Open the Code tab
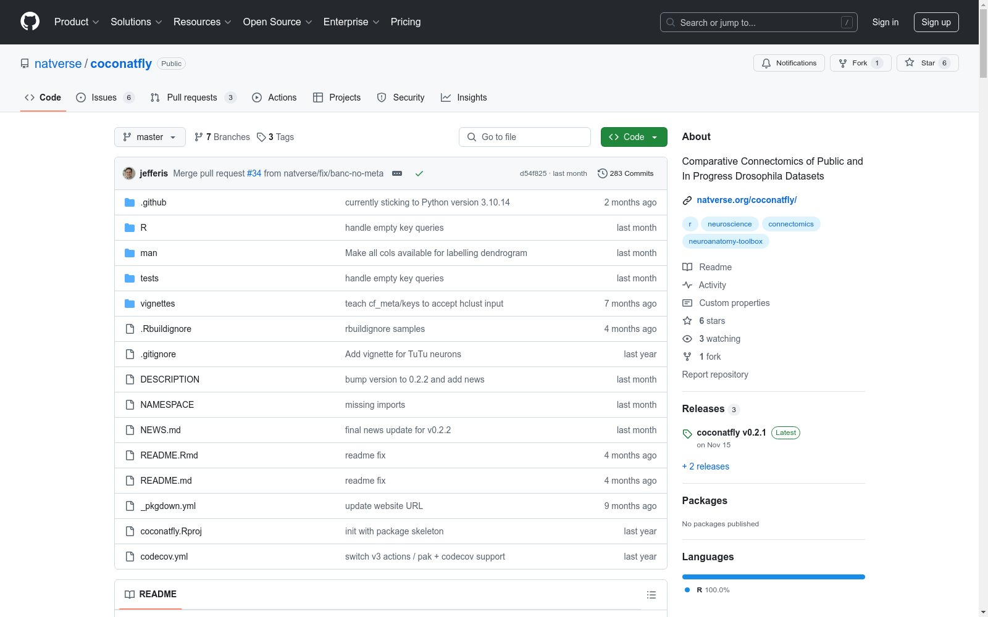 click(x=43, y=97)
